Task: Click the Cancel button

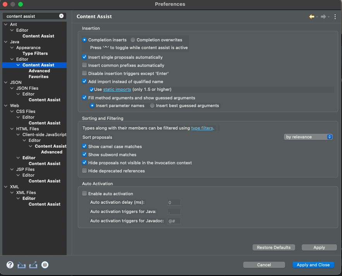Action: coord(264,265)
